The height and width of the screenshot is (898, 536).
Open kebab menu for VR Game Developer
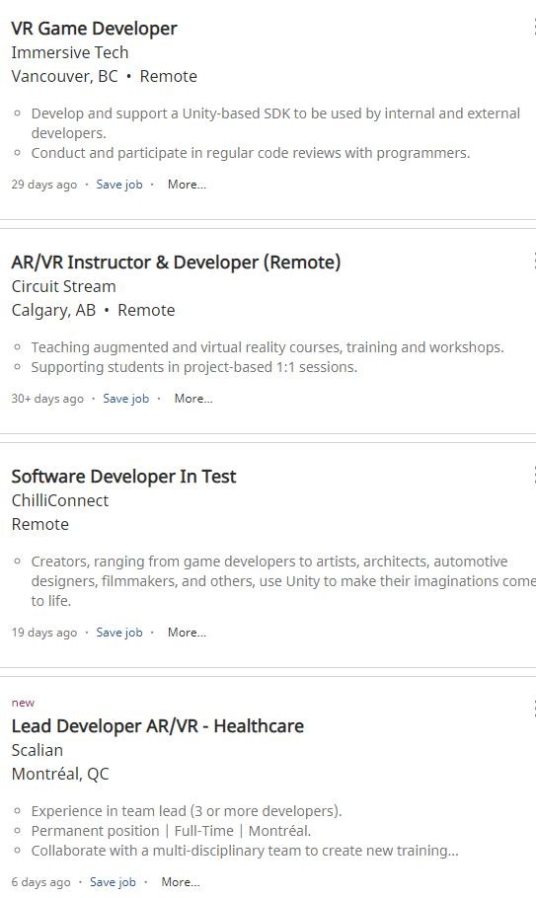533,27
